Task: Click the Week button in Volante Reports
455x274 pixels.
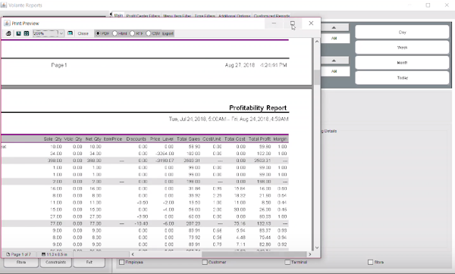Action: click(x=402, y=47)
